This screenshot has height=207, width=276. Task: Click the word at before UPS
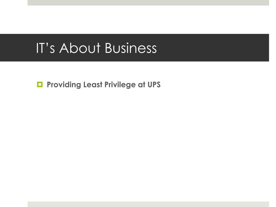point(142,85)
